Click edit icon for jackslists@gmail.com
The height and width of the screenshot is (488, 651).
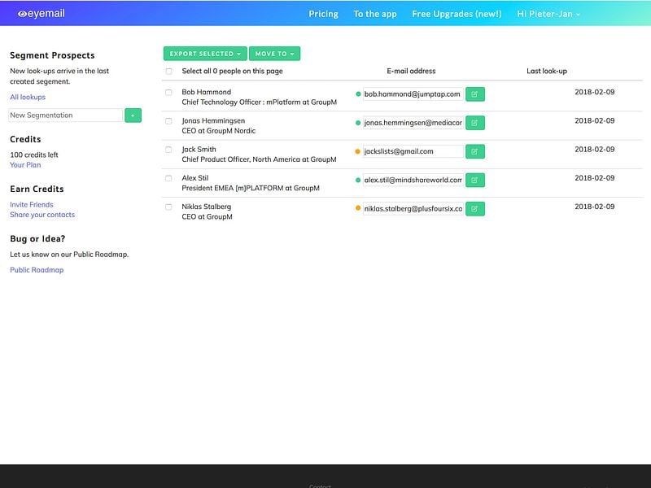pyautogui.click(x=475, y=151)
